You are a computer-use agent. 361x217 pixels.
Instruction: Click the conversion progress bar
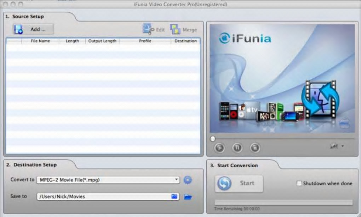coord(283,202)
